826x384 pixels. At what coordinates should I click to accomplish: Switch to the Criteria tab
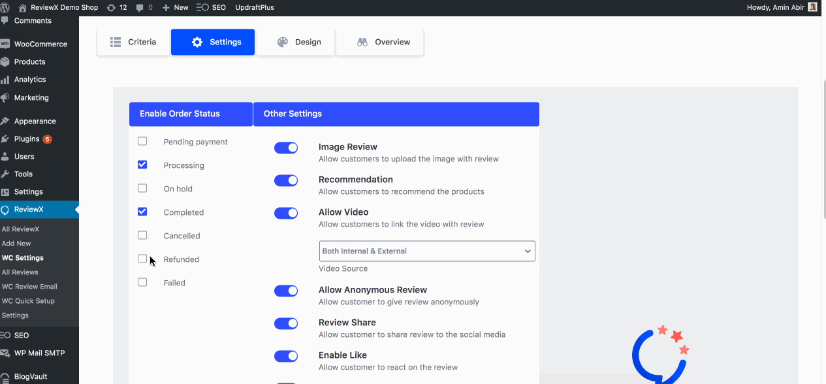(x=133, y=42)
